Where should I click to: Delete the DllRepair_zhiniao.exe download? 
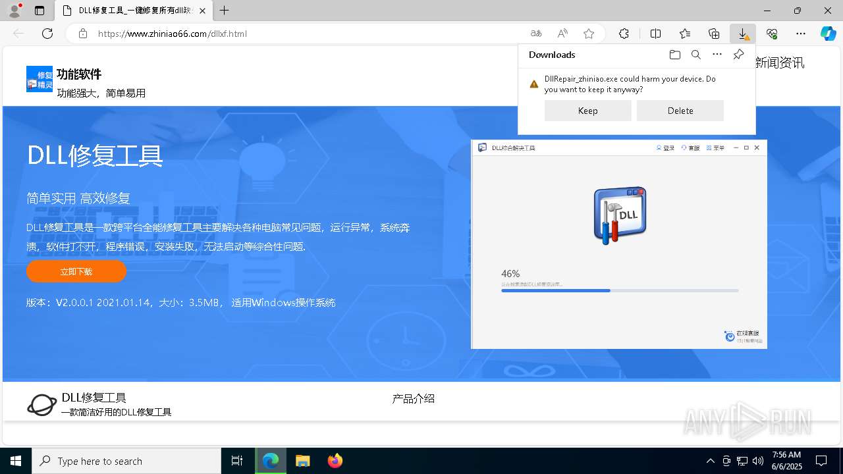click(680, 111)
